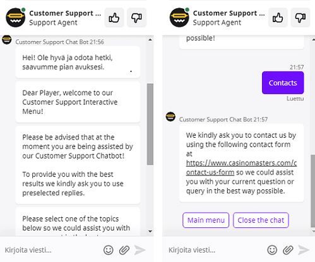Click left chat scrollbar up arrow
The height and width of the screenshot is (262, 315).
pyautogui.click(x=150, y=39)
